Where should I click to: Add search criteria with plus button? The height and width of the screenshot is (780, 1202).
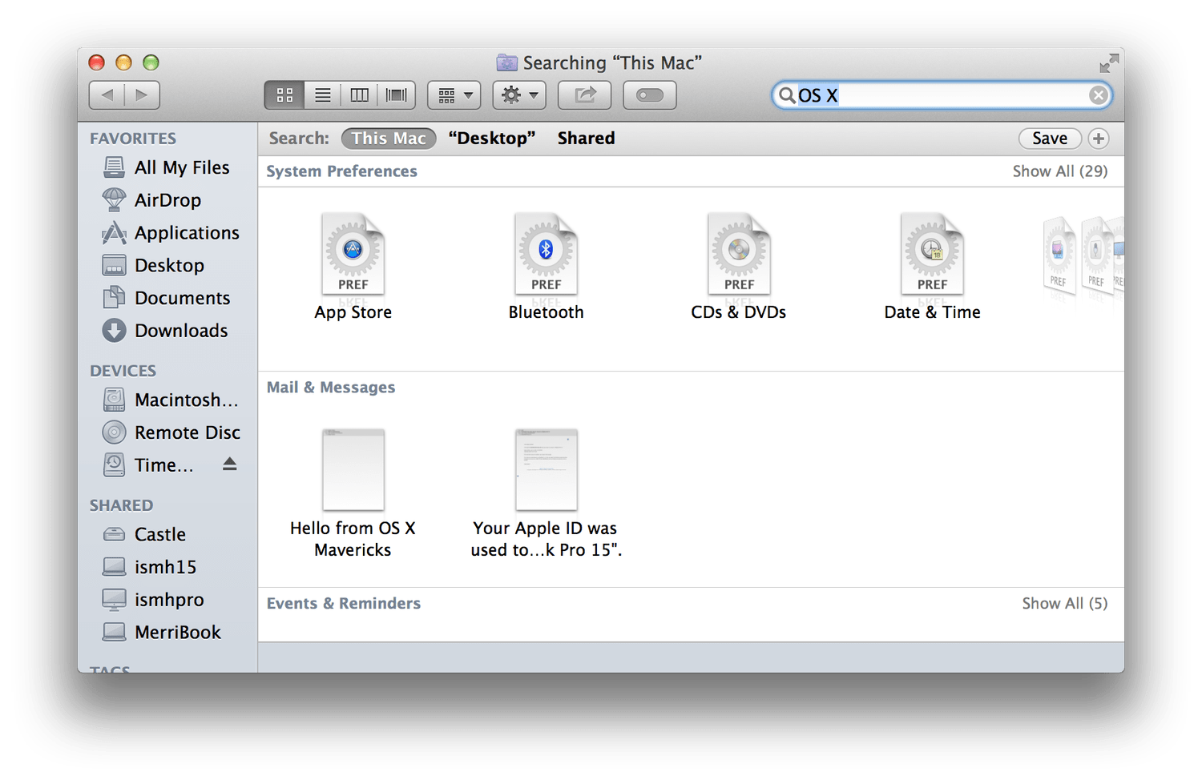pos(1099,139)
